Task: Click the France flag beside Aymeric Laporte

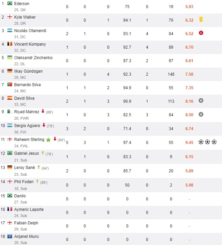Action: click(9, 210)
